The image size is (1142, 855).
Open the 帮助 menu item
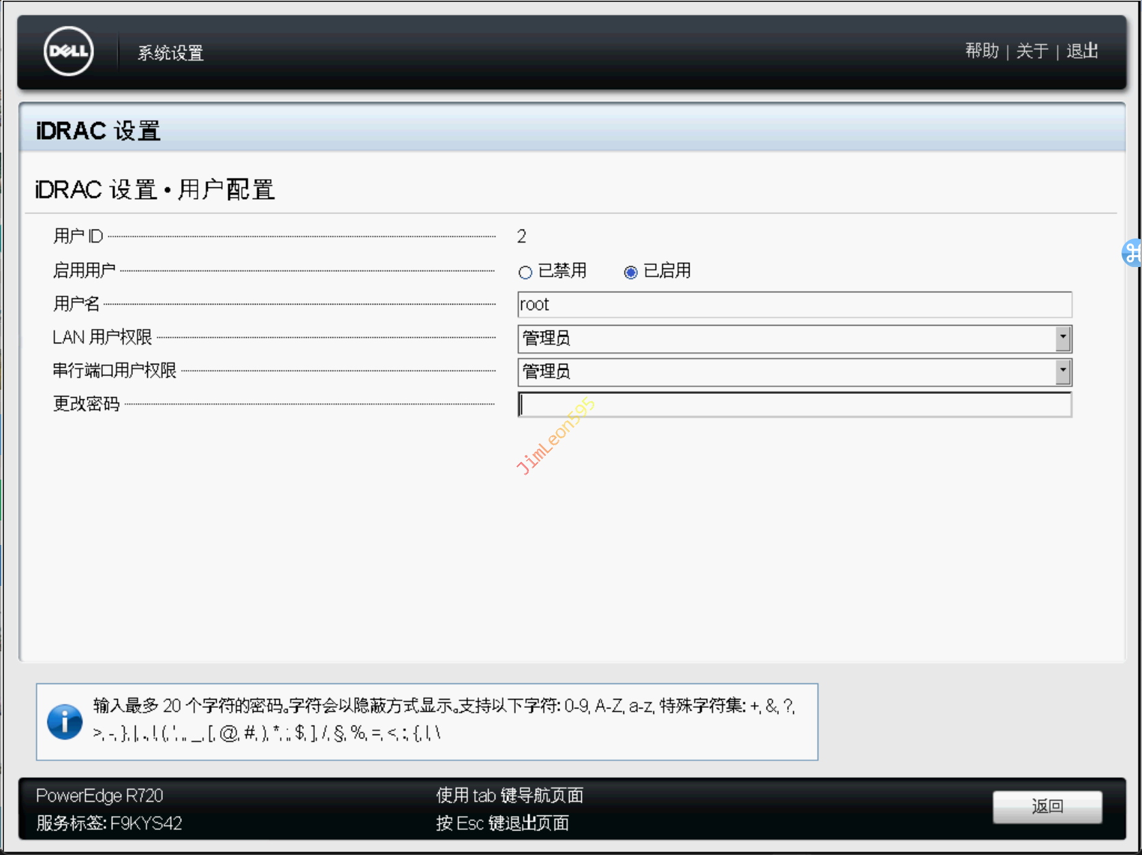point(981,51)
